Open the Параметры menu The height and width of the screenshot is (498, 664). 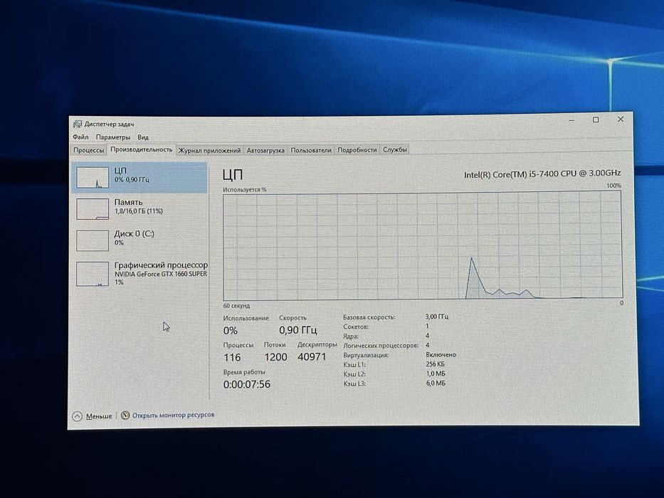(x=113, y=137)
